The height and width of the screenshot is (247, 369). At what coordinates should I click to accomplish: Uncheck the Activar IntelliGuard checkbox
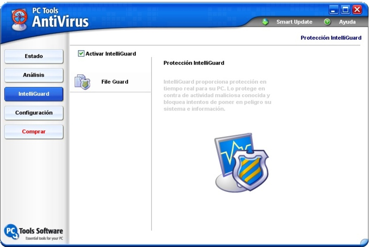[81, 54]
